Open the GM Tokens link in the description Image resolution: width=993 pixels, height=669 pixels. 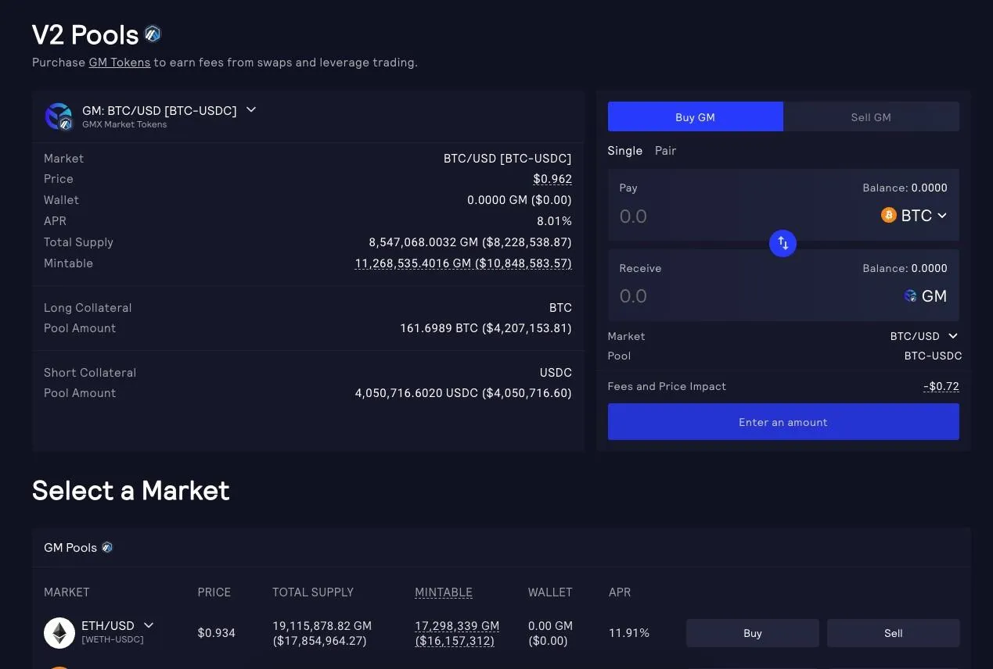(119, 62)
